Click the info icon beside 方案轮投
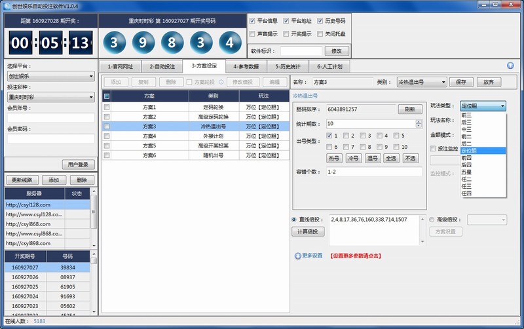The image size is (524, 329). coord(221,82)
